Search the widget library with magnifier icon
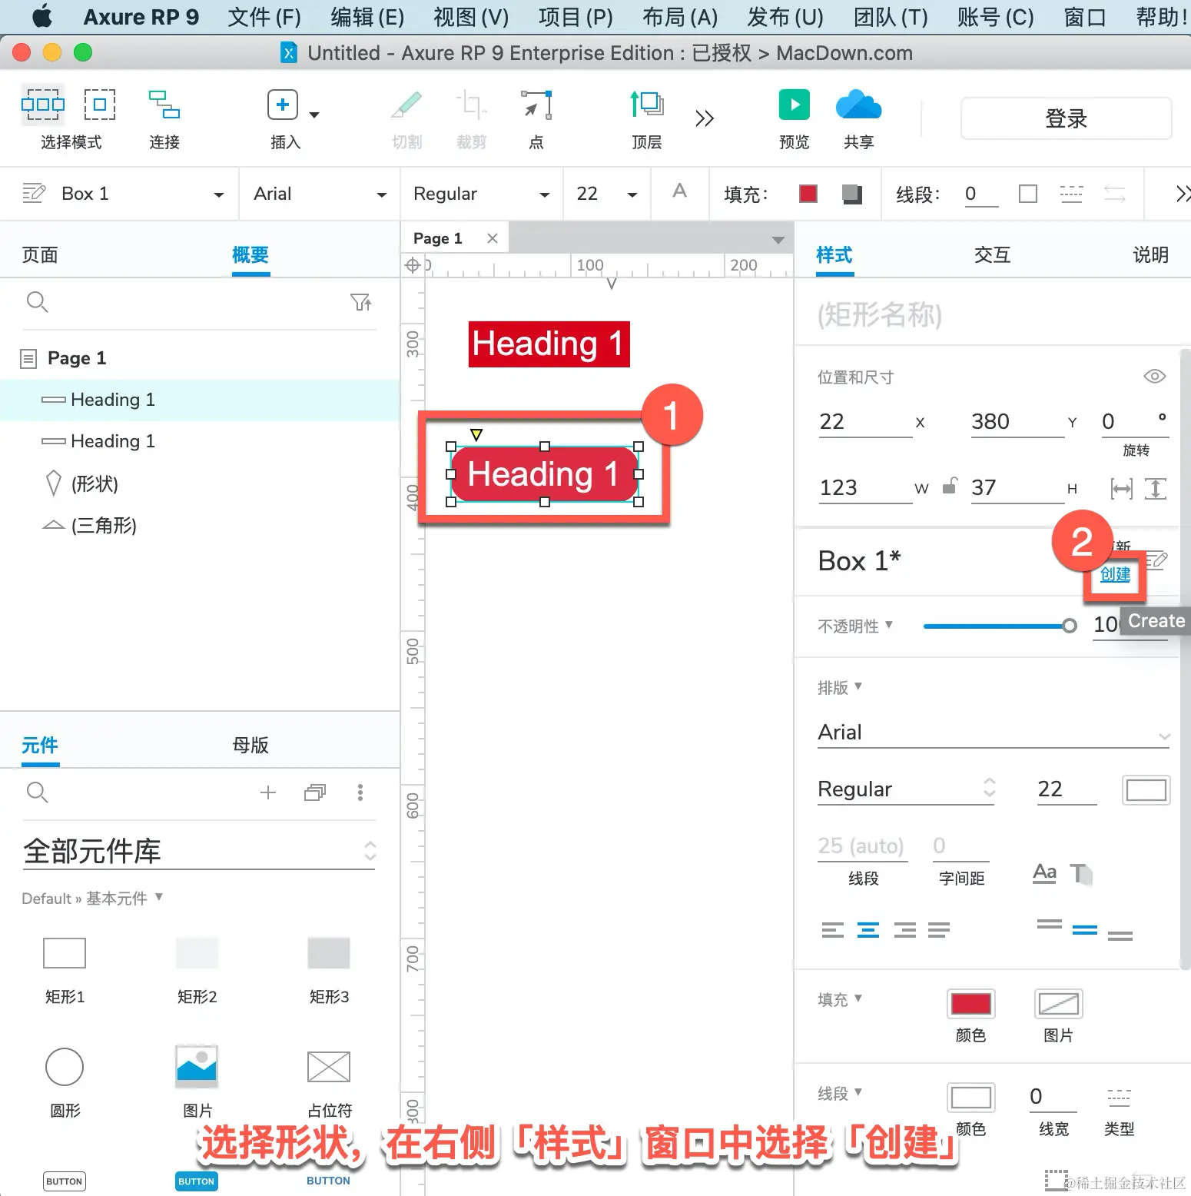This screenshot has width=1191, height=1196. coord(37,792)
